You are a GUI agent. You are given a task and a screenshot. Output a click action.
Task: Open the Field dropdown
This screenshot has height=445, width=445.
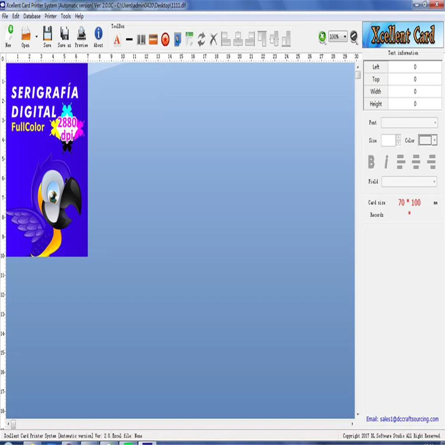coord(409,182)
